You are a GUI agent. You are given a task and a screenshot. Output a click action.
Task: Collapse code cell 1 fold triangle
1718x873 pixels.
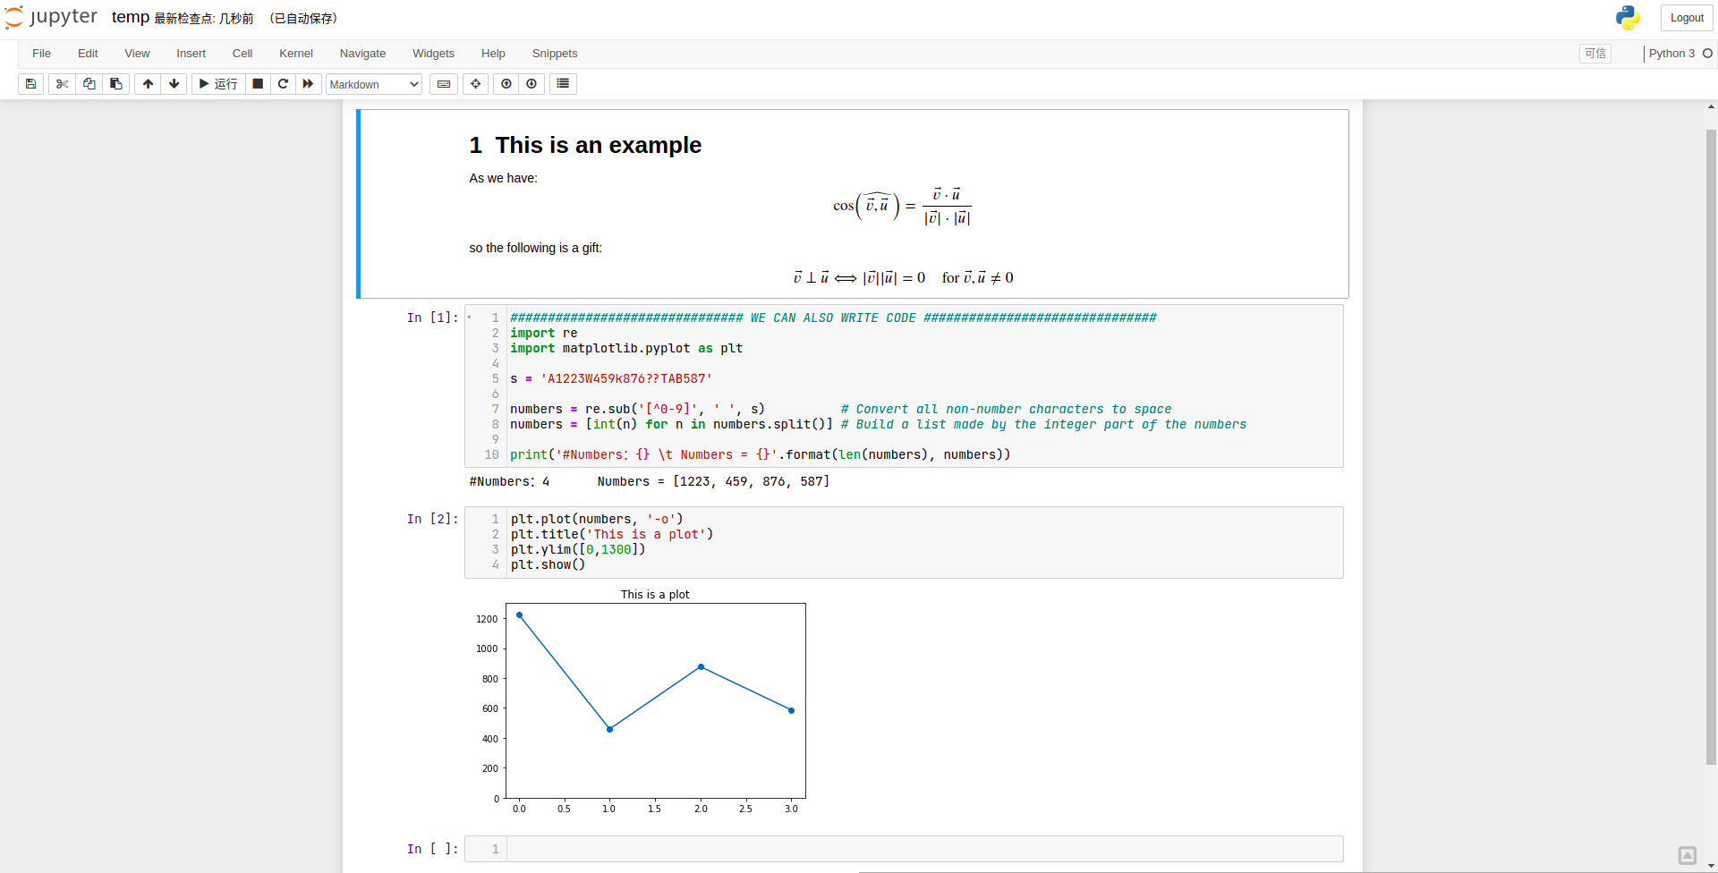coord(469,318)
